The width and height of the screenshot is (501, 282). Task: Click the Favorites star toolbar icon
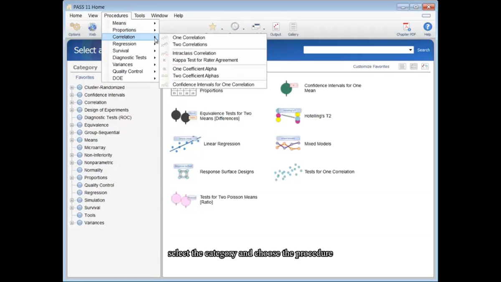tap(213, 27)
